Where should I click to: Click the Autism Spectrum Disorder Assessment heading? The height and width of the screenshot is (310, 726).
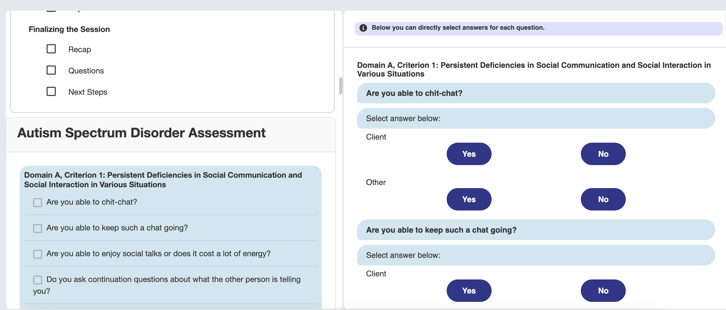tap(141, 133)
